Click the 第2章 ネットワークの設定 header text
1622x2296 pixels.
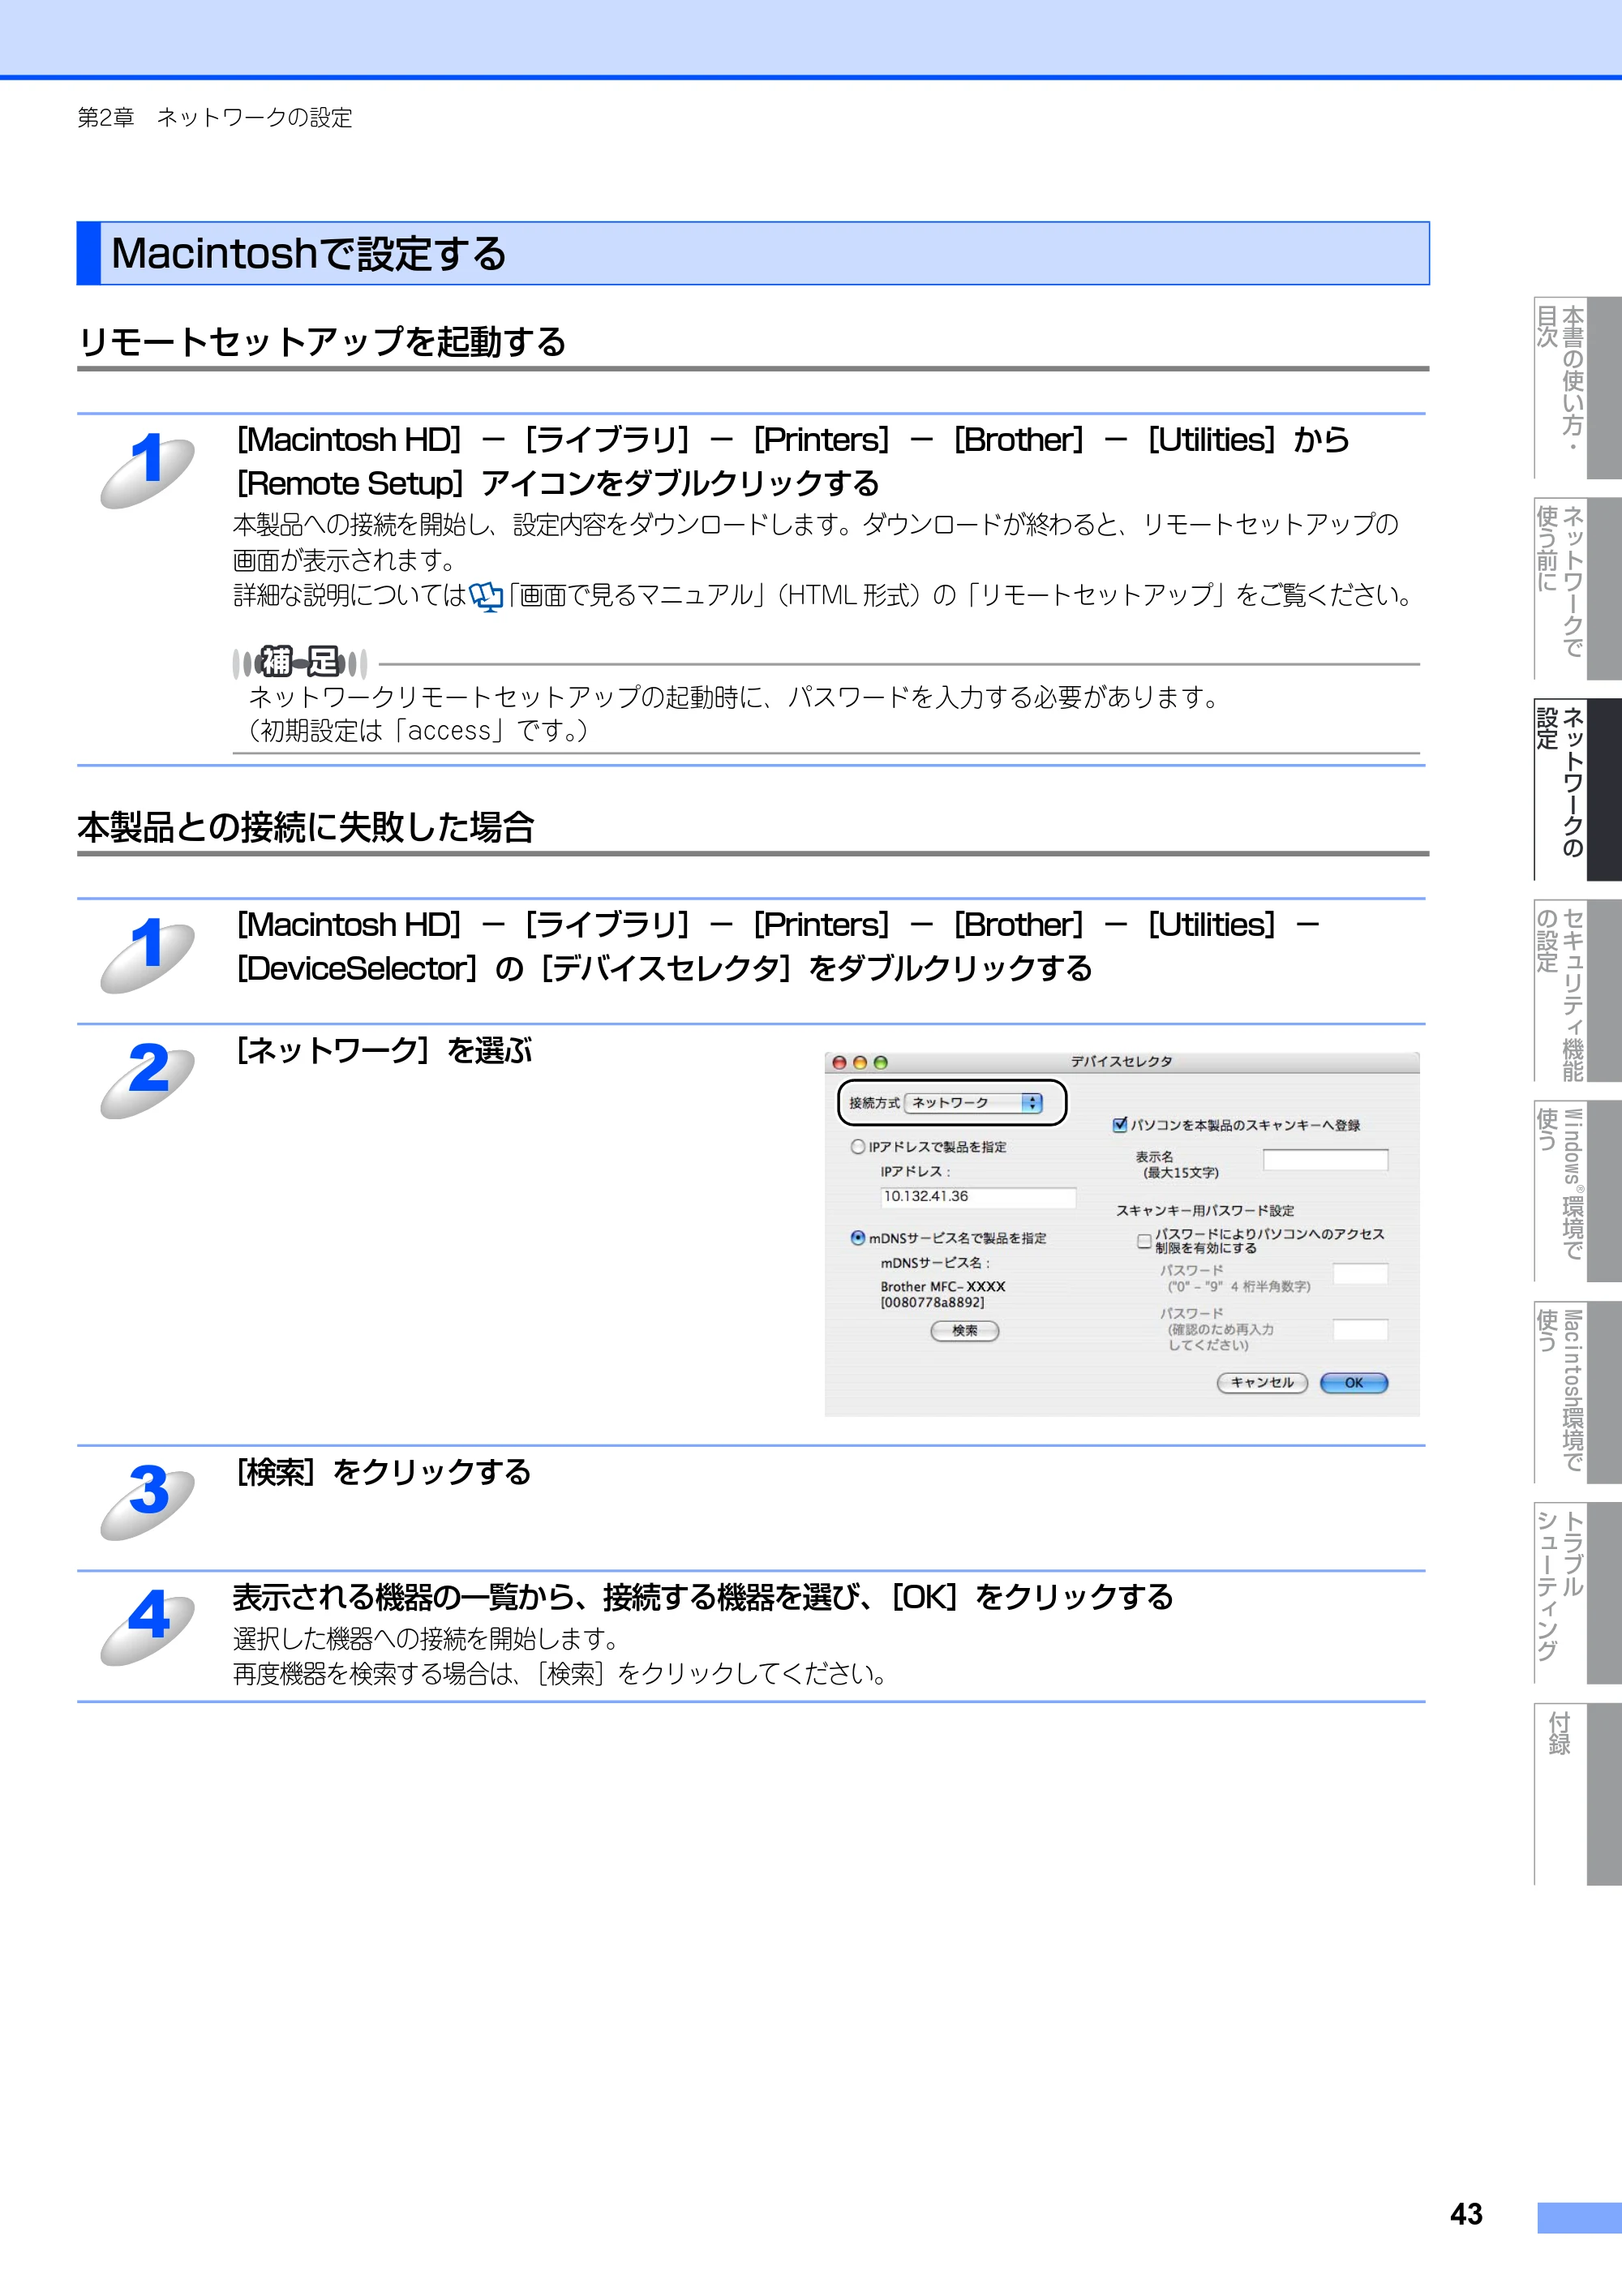point(215,118)
